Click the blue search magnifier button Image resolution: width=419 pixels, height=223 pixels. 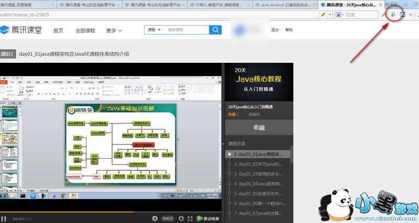[215, 30]
